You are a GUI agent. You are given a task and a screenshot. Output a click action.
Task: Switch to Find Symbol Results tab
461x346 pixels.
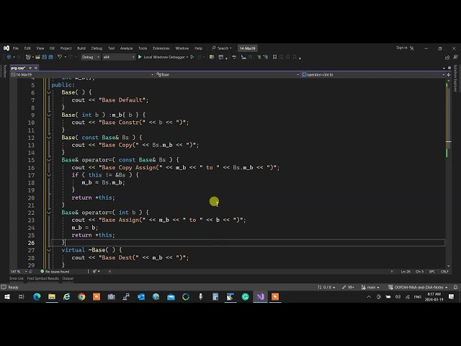point(43,278)
